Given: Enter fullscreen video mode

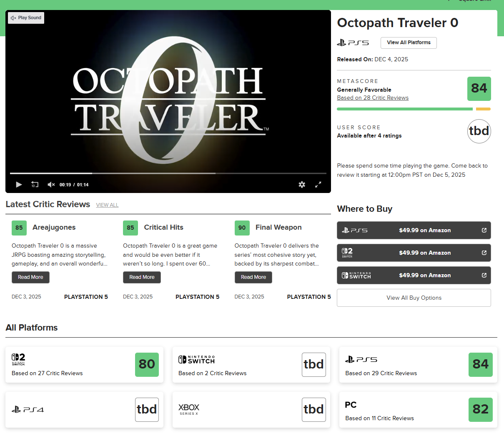Looking at the screenshot, I should 318,185.
